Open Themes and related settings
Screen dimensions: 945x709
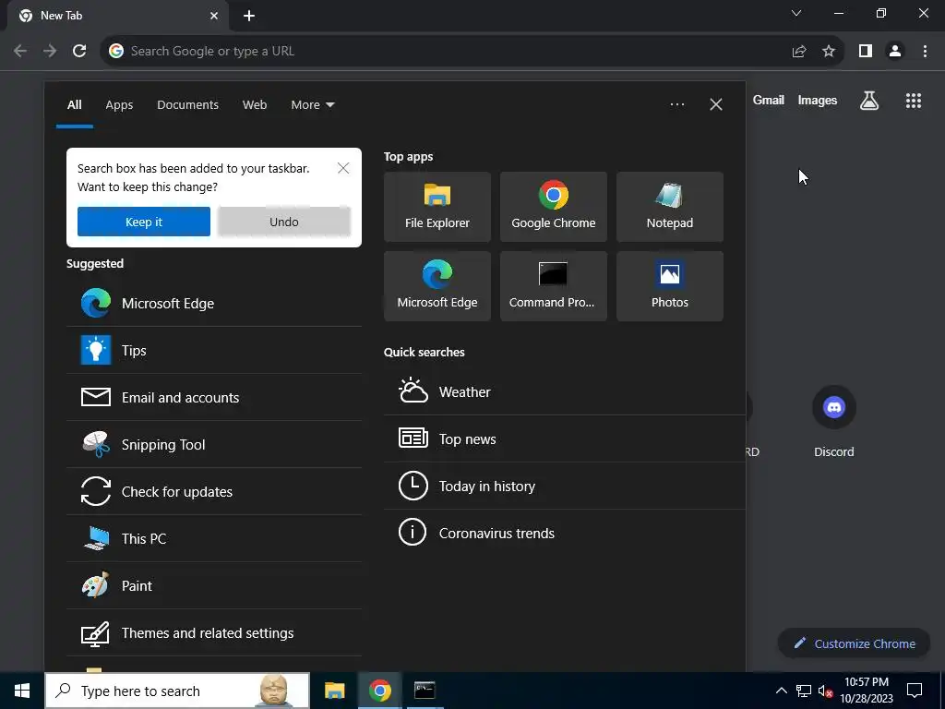214,632
